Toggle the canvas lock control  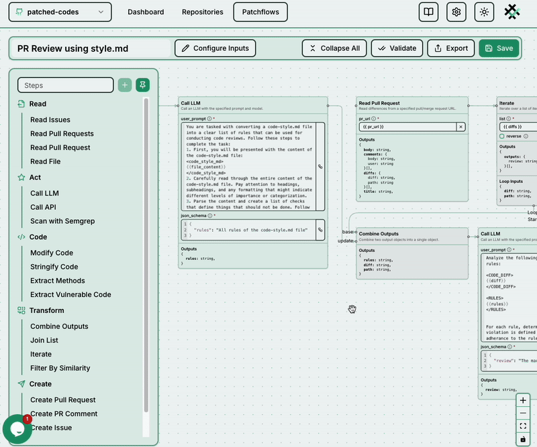tap(523, 439)
